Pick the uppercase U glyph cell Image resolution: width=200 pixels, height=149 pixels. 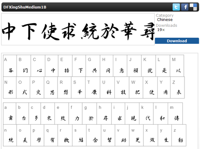pos(107,88)
